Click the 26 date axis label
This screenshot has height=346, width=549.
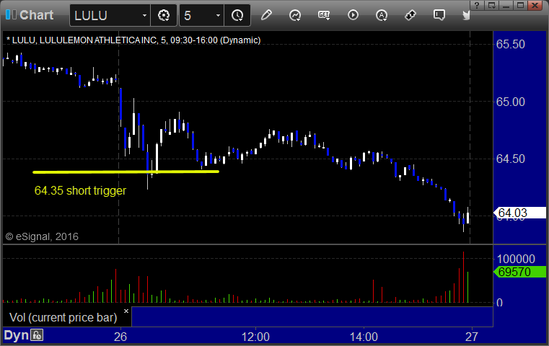[x=120, y=337]
